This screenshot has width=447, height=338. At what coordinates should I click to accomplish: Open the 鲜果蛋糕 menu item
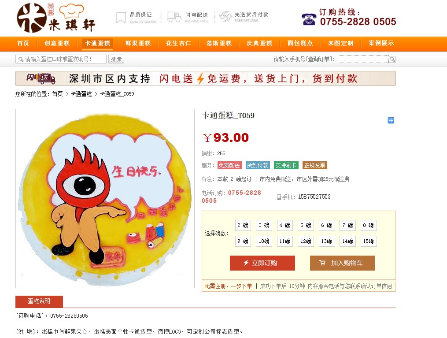(138, 43)
